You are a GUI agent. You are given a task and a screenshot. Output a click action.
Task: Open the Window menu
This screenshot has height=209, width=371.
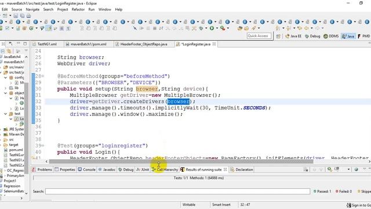pos(104,9)
